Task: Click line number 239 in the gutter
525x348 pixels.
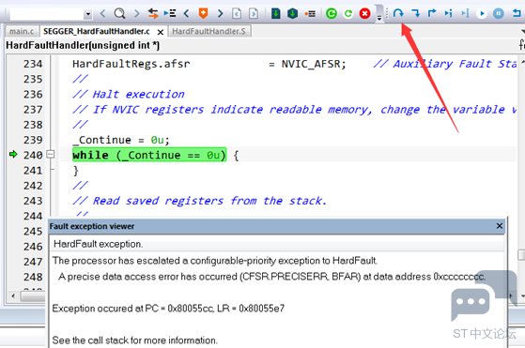Action: (33, 140)
